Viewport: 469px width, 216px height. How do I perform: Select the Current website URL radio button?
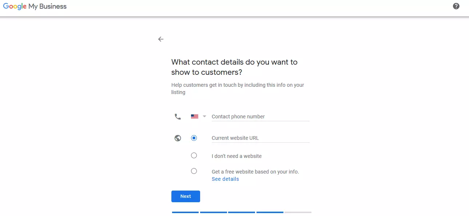pos(194,138)
